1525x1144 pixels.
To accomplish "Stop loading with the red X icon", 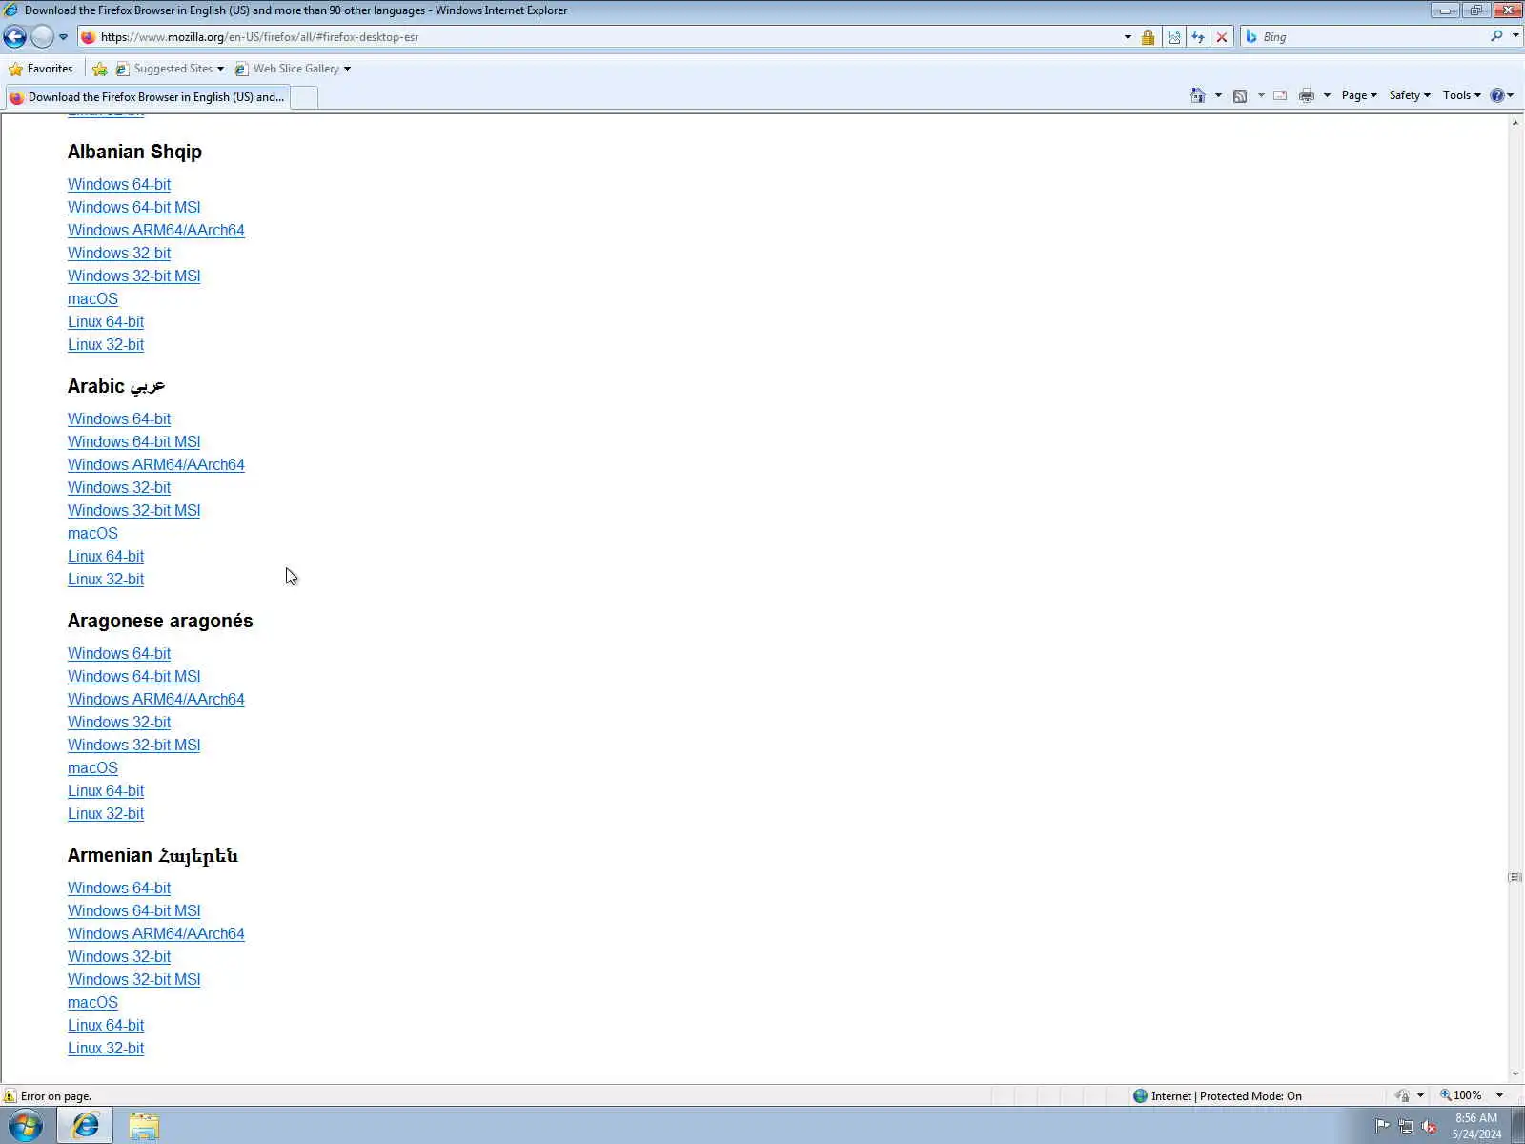I will tap(1222, 37).
